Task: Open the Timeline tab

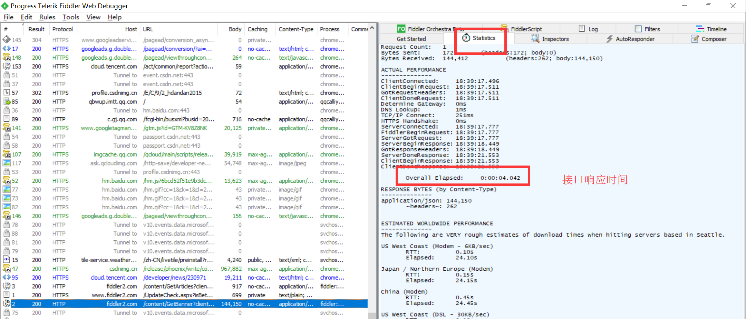Action: [711, 29]
